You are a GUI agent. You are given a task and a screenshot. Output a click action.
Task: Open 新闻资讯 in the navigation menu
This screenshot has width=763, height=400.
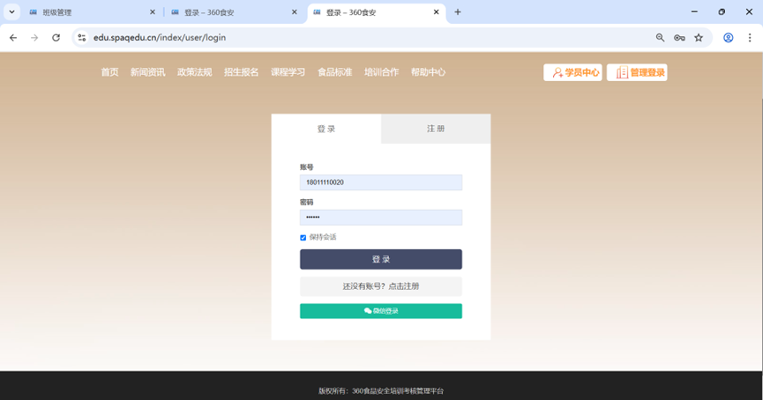click(x=147, y=72)
